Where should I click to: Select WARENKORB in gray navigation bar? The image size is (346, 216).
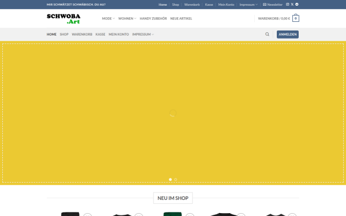(x=82, y=35)
